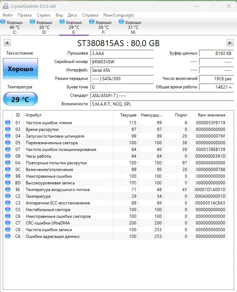Click status icon of Ошибки адресации данных row
237x292 pixels.
tap(8, 236)
